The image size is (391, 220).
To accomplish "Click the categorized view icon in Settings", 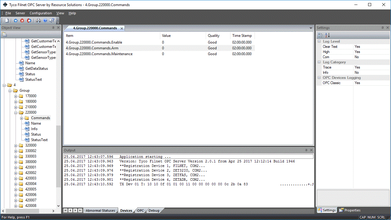I will pos(320,35).
